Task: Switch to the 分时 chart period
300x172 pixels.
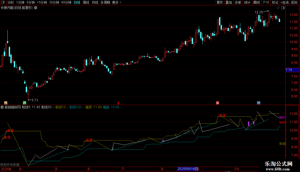Action: coord(11,2)
